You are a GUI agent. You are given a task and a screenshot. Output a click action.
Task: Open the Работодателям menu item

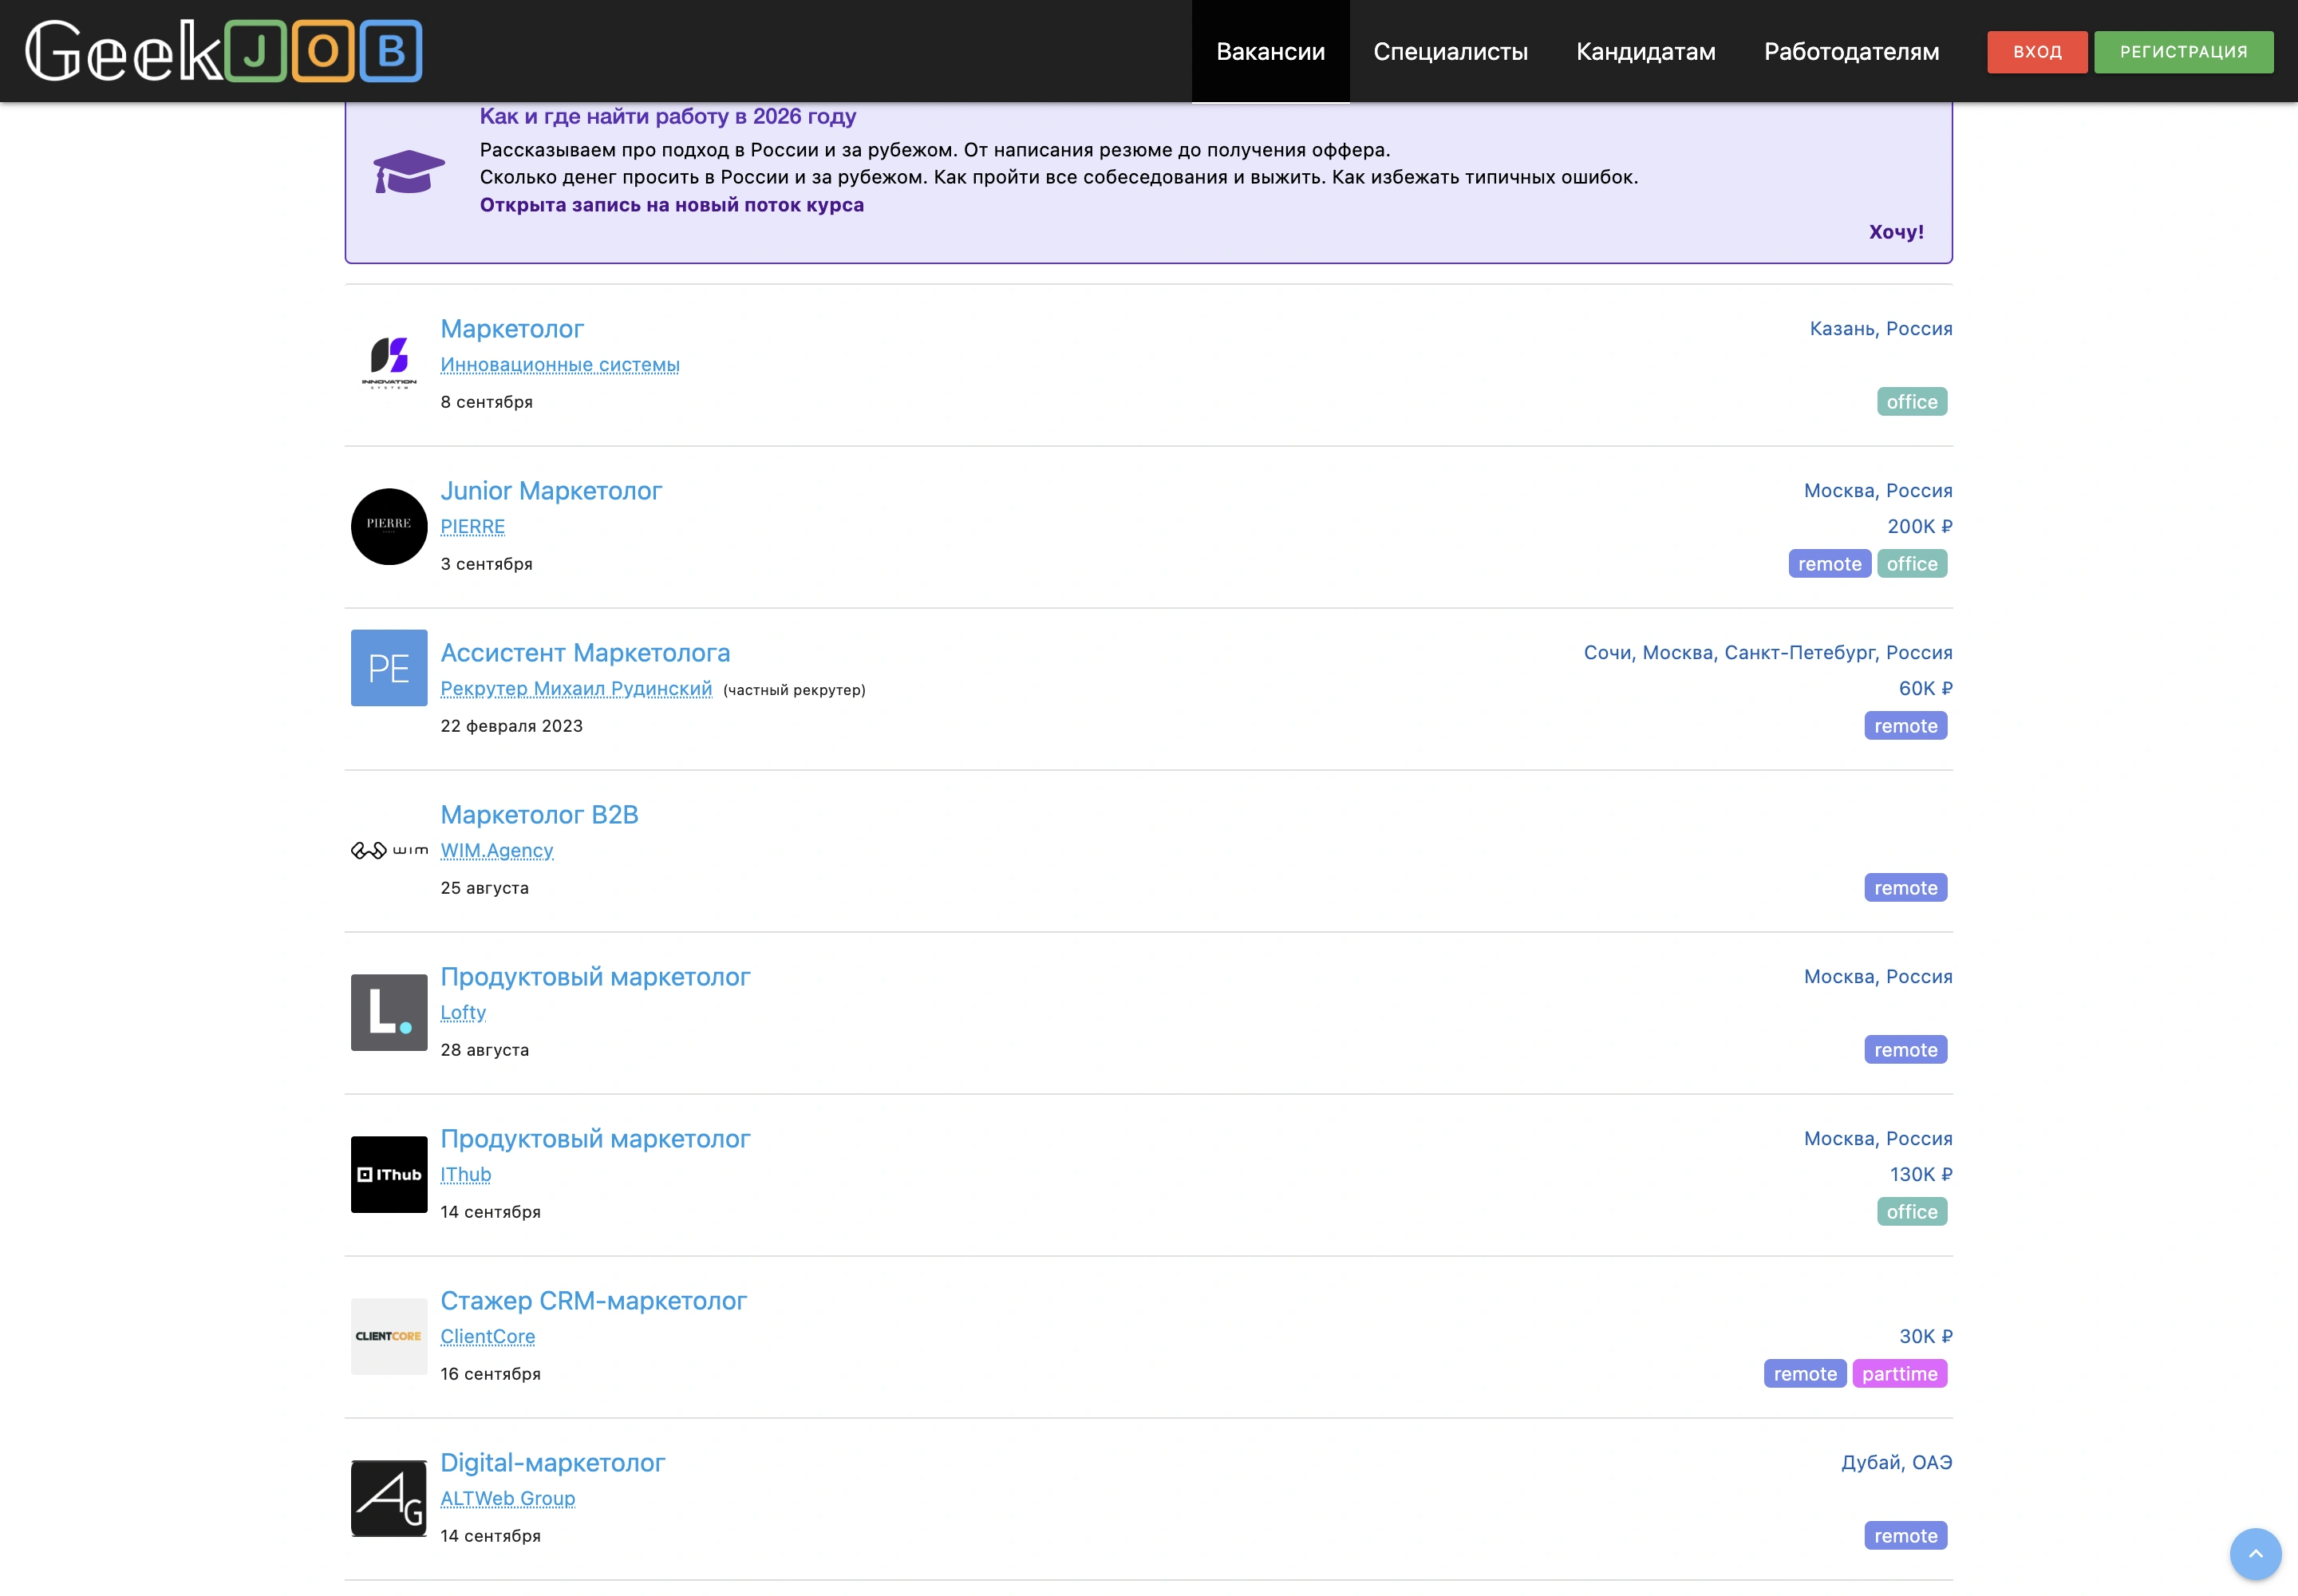pos(1851,51)
